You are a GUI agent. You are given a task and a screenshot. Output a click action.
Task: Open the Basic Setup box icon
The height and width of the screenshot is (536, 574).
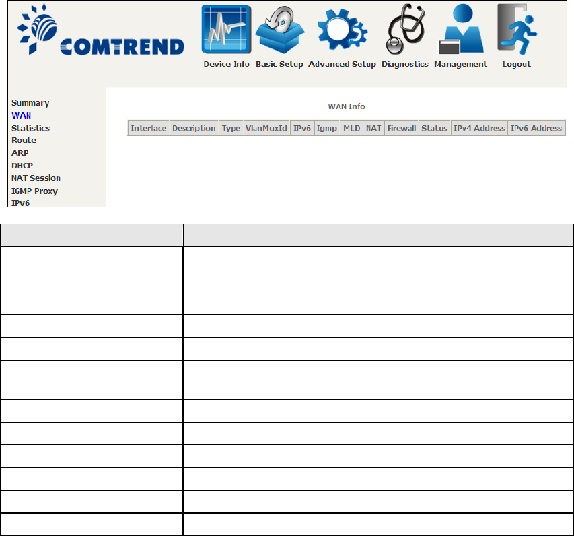[280, 30]
